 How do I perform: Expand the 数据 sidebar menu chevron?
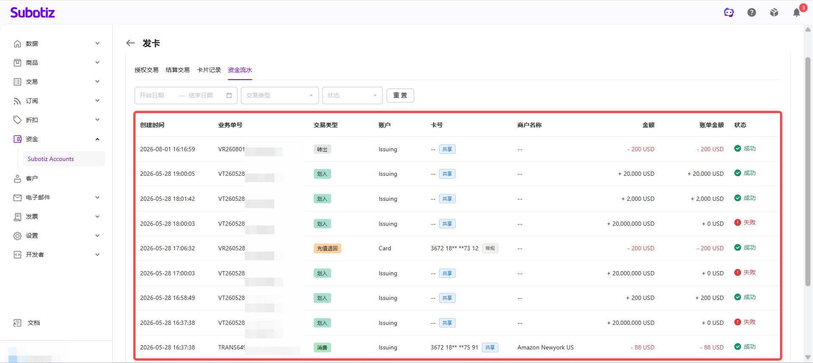click(x=97, y=44)
